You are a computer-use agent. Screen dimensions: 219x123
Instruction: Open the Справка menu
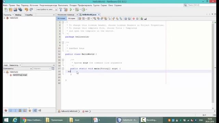[x=118, y=5]
